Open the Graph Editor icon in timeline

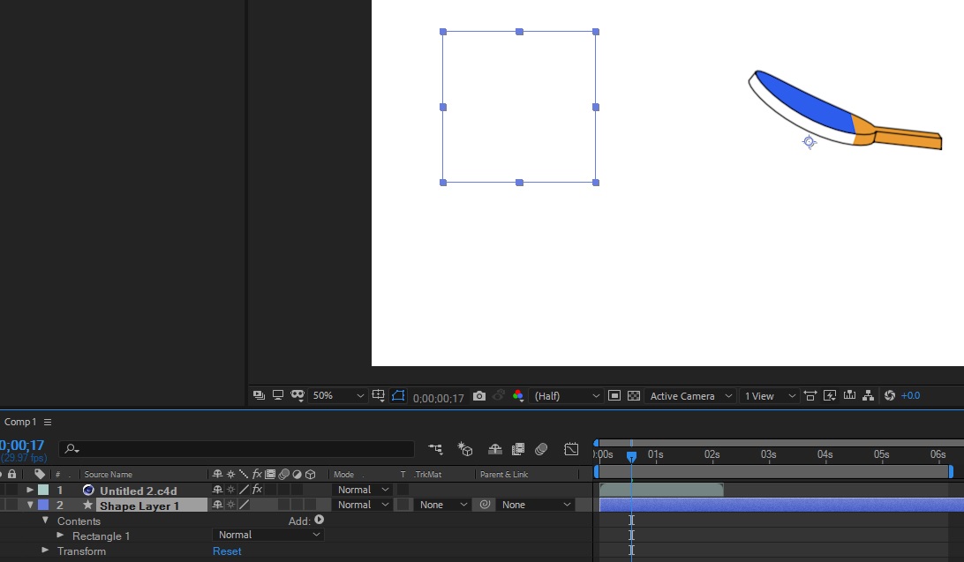pos(571,449)
